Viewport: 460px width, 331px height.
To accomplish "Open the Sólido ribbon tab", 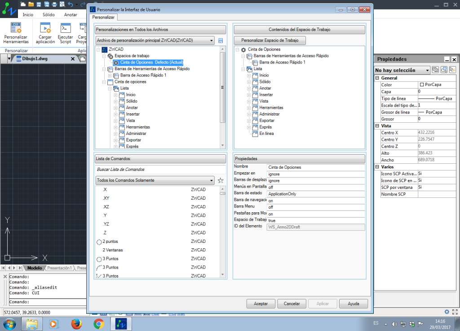I will (49, 14).
